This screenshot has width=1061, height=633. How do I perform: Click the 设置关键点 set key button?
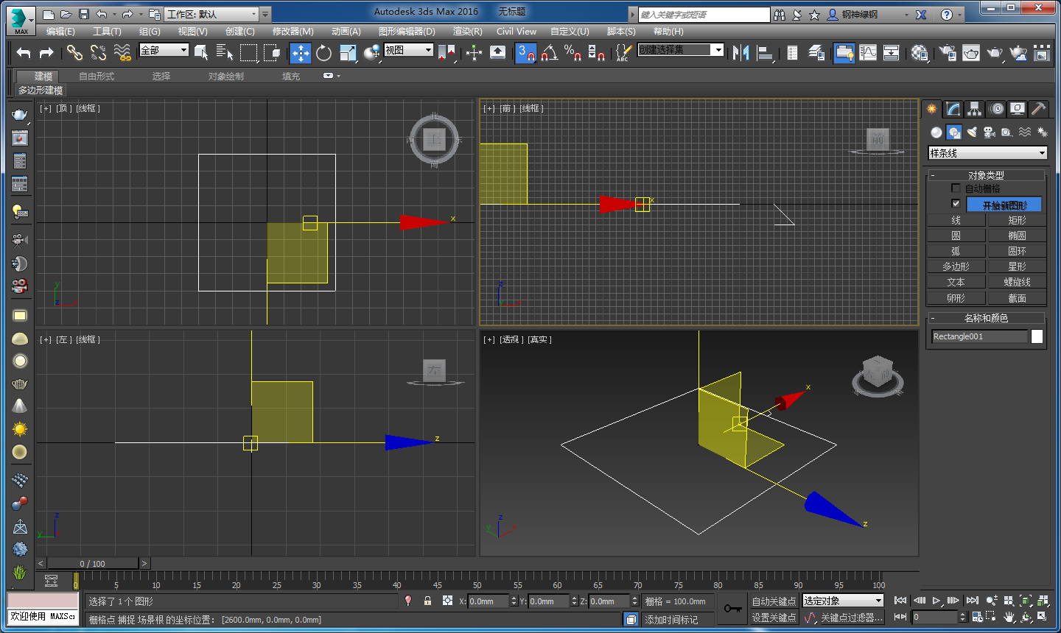774,618
